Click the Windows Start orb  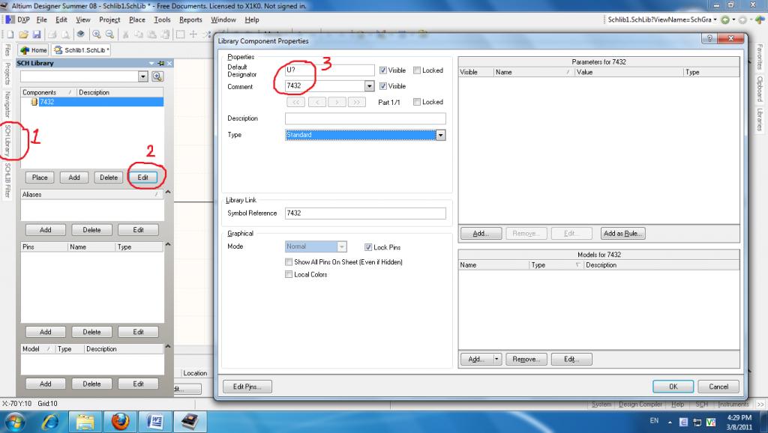(15, 421)
